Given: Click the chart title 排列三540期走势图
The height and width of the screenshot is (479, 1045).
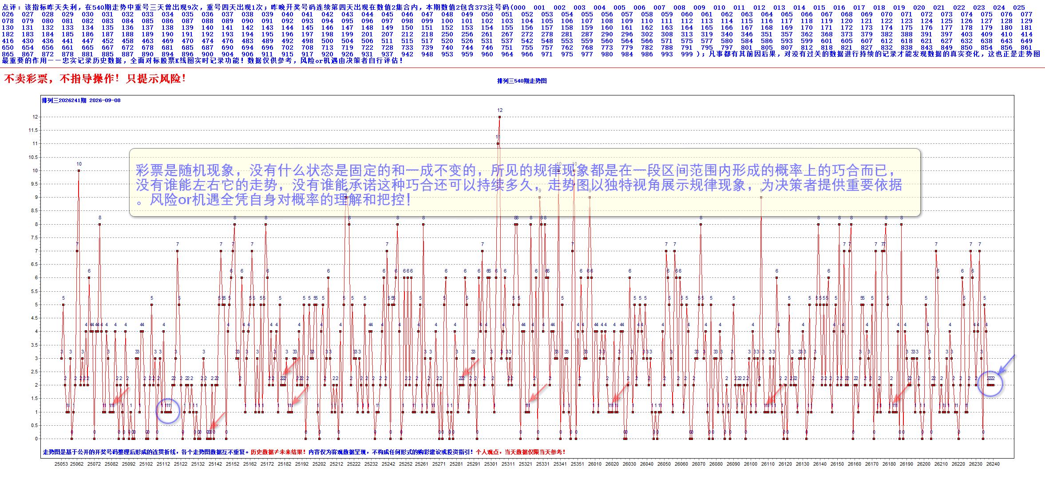Looking at the screenshot, I should tap(522, 81).
